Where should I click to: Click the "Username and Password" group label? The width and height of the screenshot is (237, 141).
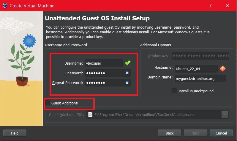(66, 45)
